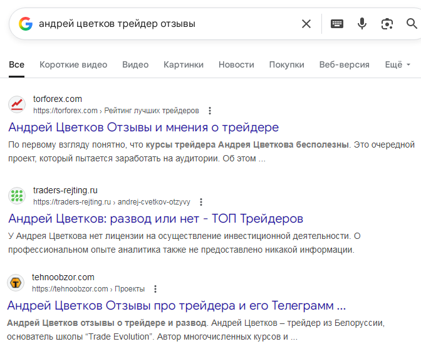
Task: Open more options for the torforex.com result
Action: [x=210, y=111]
